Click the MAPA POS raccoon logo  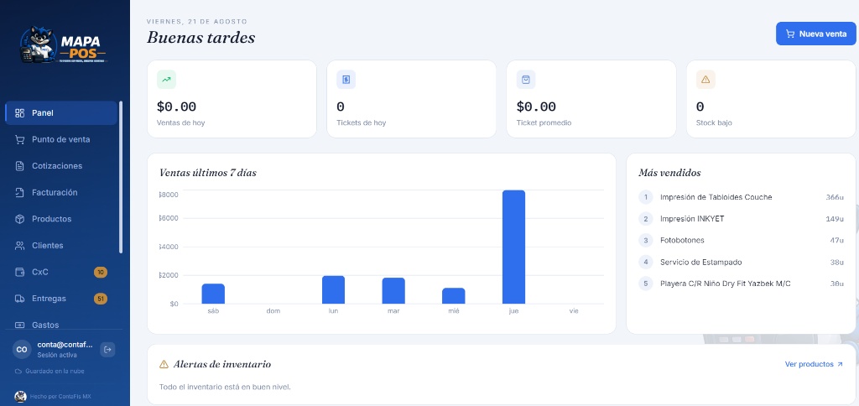(x=64, y=45)
